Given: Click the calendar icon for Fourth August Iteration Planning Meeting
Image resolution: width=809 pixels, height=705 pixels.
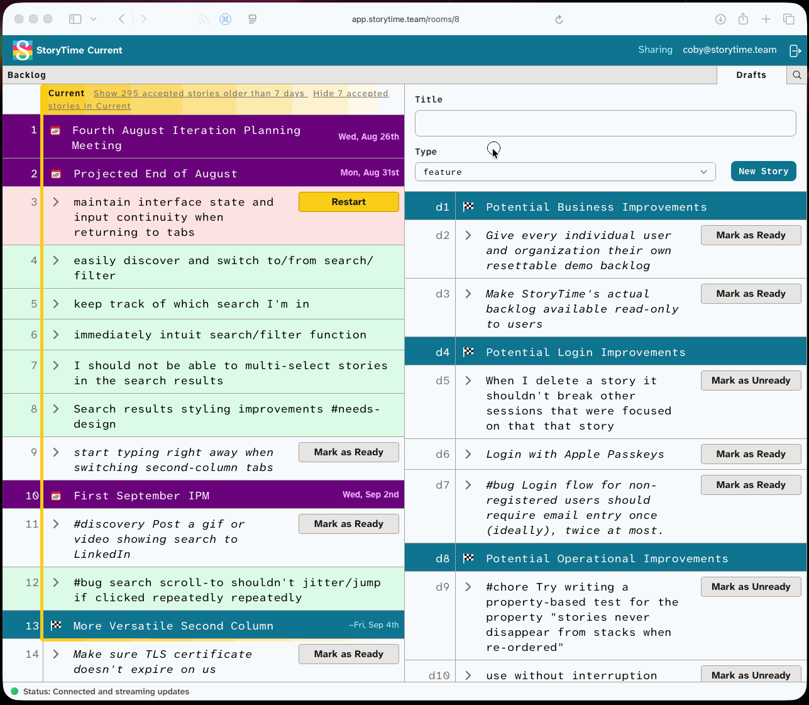Looking at the screenshot, I should [55, 131].
